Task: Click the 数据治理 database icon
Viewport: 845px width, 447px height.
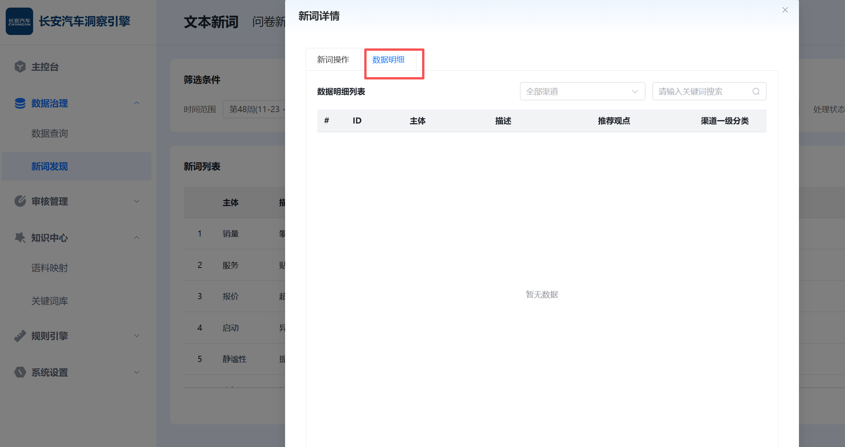Action: [20, 103]
